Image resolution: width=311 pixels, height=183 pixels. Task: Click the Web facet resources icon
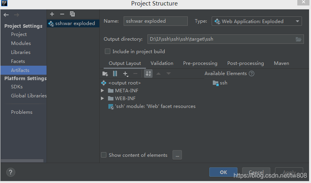pos(111,106)
